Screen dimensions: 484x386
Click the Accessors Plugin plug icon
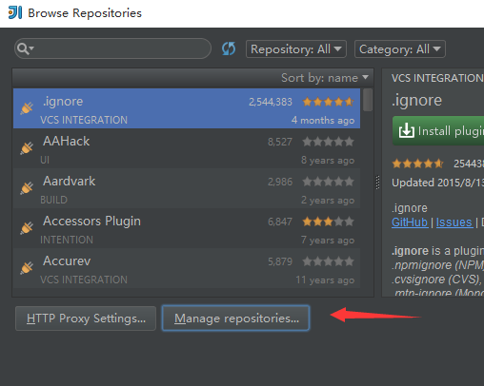click(x=27, y=228)
